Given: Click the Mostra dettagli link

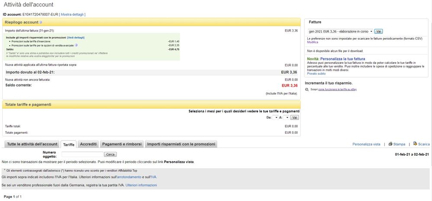Looking at the screenshot, I should pos(72,14).
